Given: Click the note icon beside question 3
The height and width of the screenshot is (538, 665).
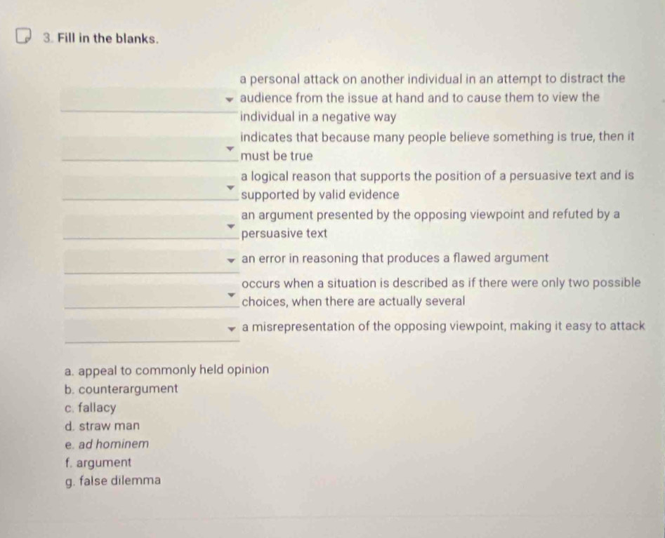Looking at the screenshot, I should click(x=24, y=36).
